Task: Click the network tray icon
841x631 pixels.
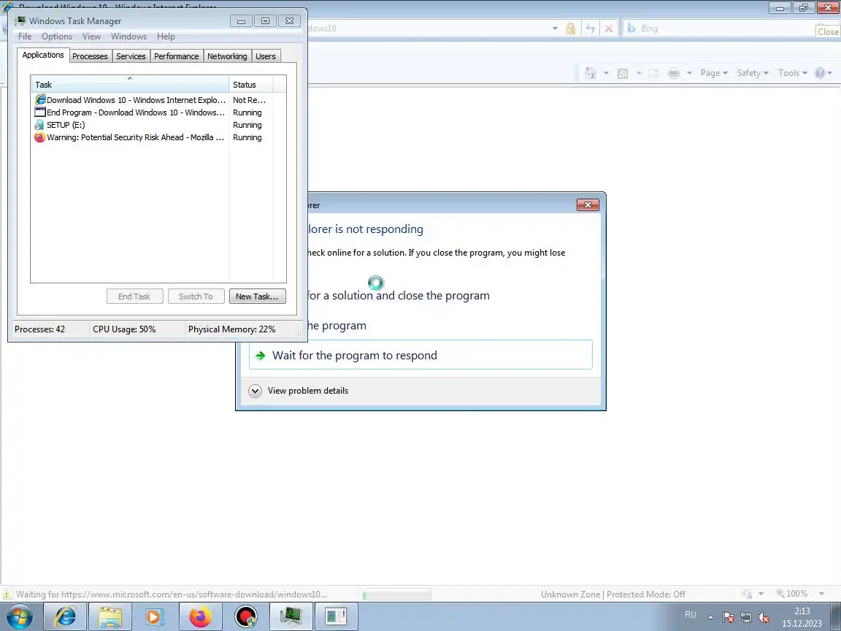Action: [746, 618]
